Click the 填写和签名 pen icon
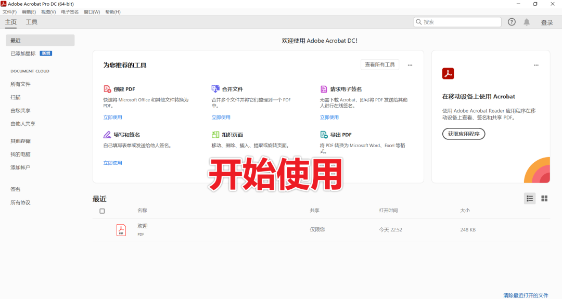This screenshot has width=562, height=299. (107, 135)
